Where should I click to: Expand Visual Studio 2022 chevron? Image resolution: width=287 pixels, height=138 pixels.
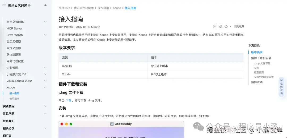[x=45, y=81]
